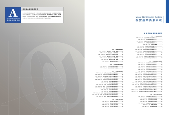Click the contents entry 'PART A\5\01' on page 46
Viewport: 169px width, 115px height.
tap(112, 66)
